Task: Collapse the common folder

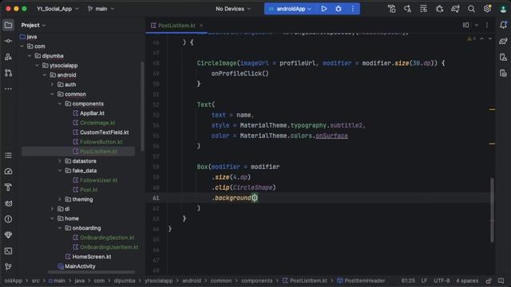Action: (52, 94)
